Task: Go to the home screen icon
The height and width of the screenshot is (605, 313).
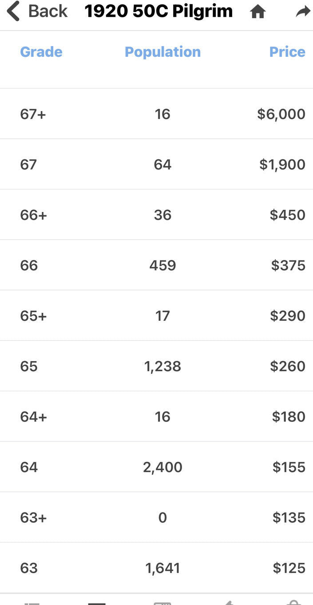Action: 258,12
